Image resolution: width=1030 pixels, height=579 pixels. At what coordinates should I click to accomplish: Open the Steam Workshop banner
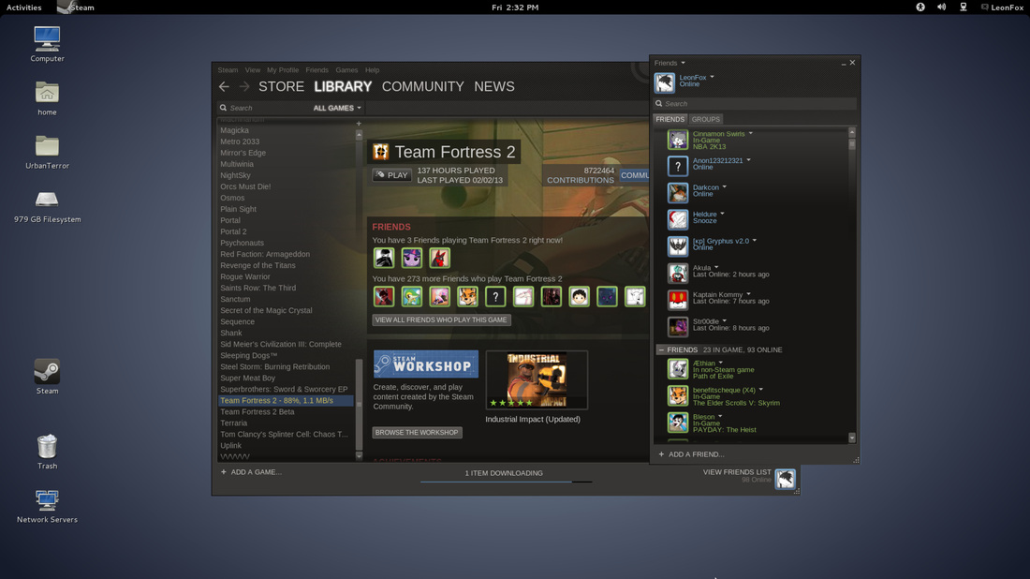point(426,364)
